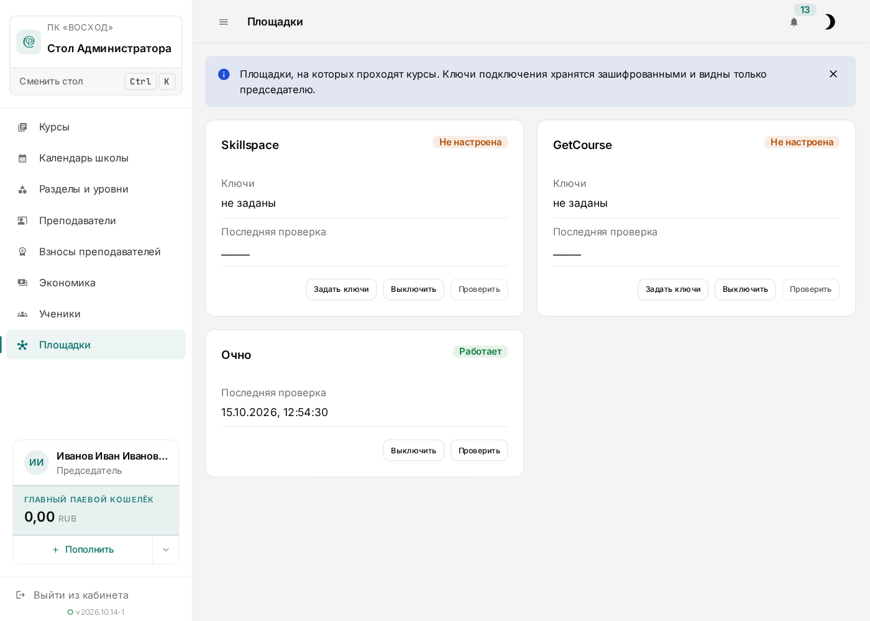The height and width of the screenshot is (621, 870).
Task: Open the Курсы menu item
Action: [x=96, y=127]
